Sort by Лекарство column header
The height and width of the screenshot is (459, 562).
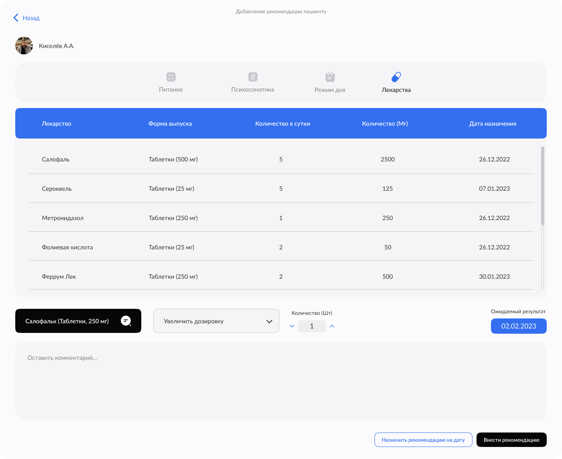57,124
